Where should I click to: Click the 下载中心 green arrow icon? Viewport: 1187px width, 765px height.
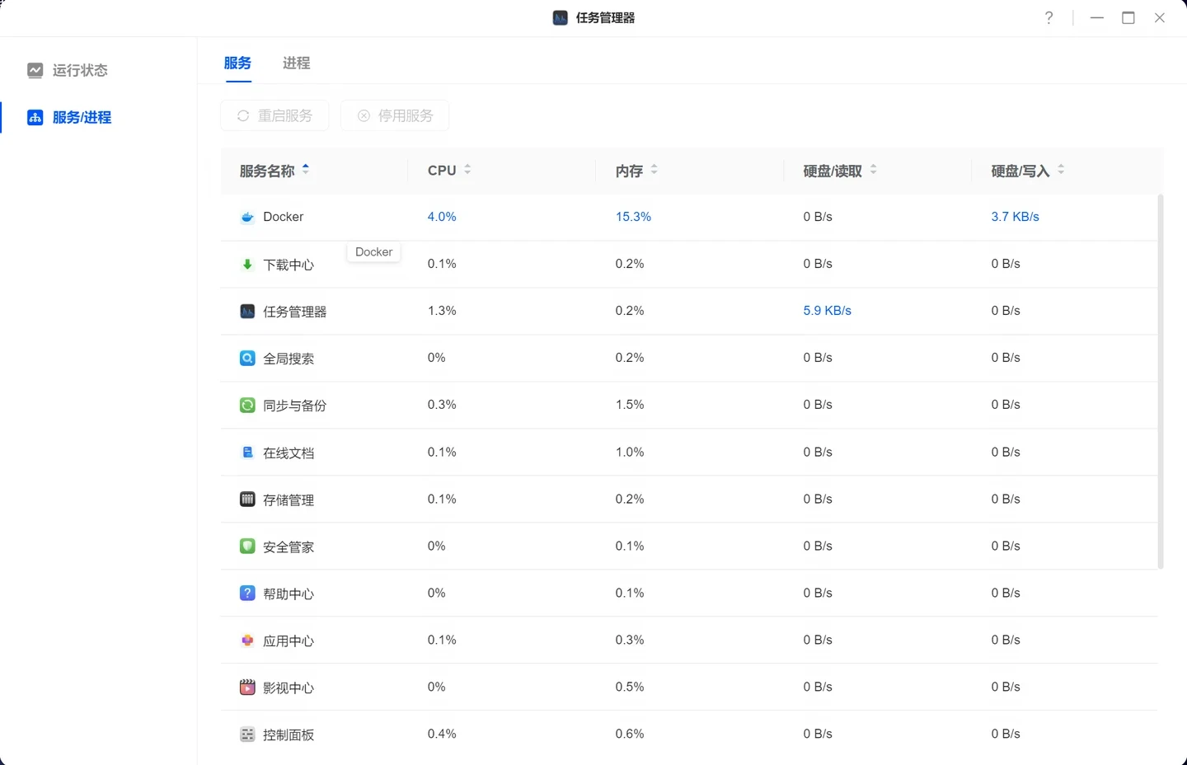pyautogui.click(x=247, y=265)
